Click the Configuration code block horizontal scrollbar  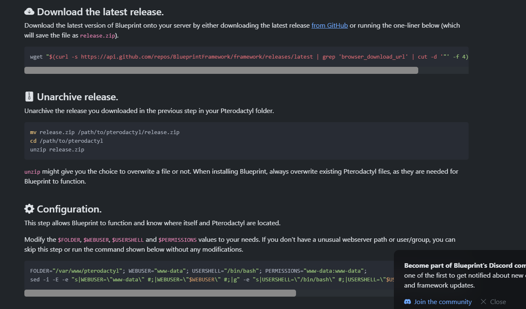(x=160, y=293)
